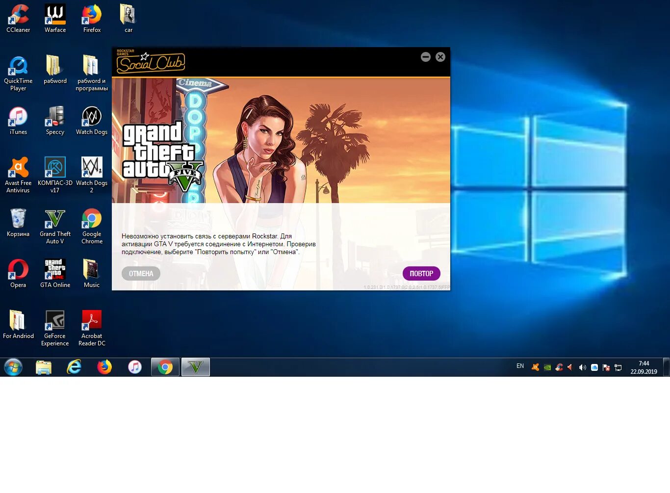670x493 pixels.
Task: Launch Internet Explorer from the taskbar
Action: [74, 367]
